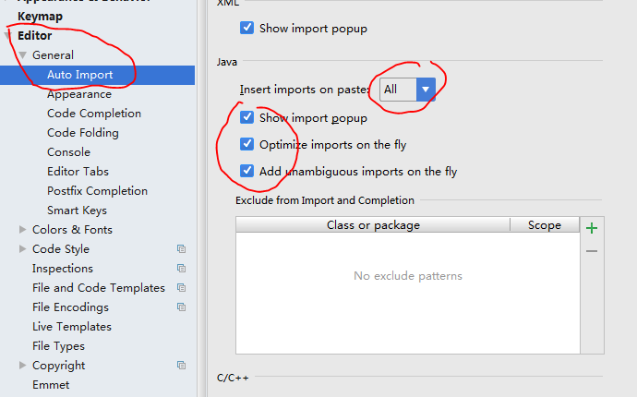Viewport: 637px width, 397px height.
Task: Uncheck Add unambiguous imports on the fly
Action: tap(246, 171)
